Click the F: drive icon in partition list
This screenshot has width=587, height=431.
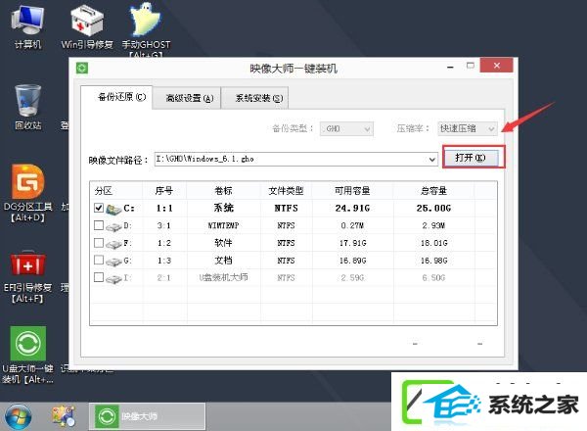113,244
